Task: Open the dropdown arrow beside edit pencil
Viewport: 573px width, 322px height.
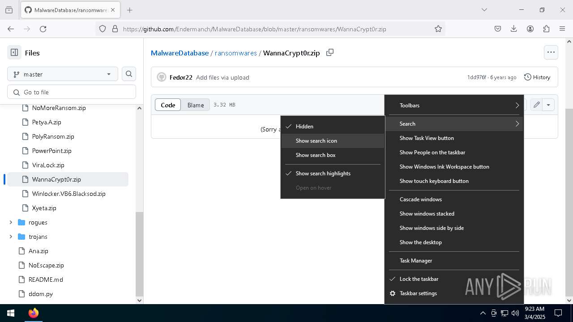Action: click(548, 105)
